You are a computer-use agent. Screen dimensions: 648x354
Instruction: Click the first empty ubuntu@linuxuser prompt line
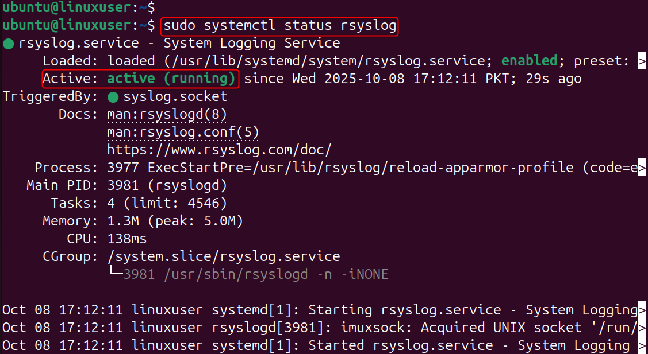pyautogui.click(x=78, y=8)
